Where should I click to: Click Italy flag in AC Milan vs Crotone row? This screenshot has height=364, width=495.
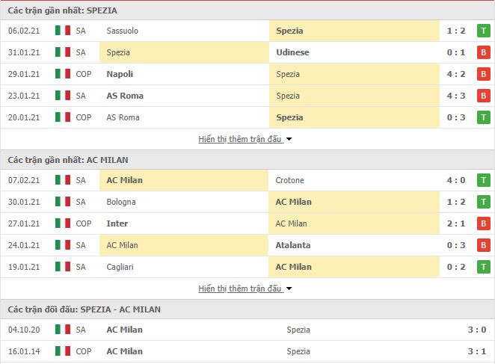coord(63,180)
